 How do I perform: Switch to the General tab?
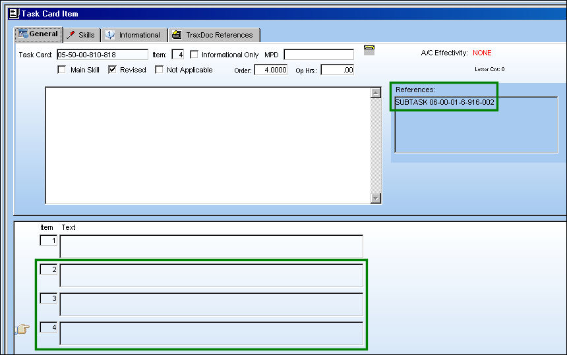tap(38, 34)
